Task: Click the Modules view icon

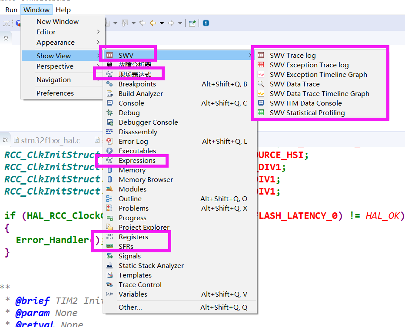Action: (110, 189)
